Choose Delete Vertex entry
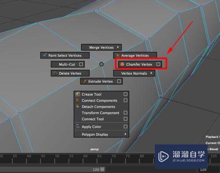This screenshot has width=220, height=173. pyautogui.click(x=70, y=73)
